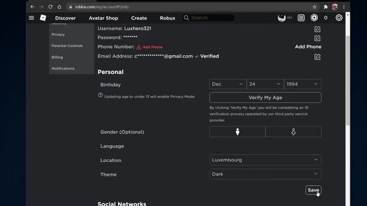Screen dimensions: 367x206
Task: Select the male gender option
Action: [237, 132]
